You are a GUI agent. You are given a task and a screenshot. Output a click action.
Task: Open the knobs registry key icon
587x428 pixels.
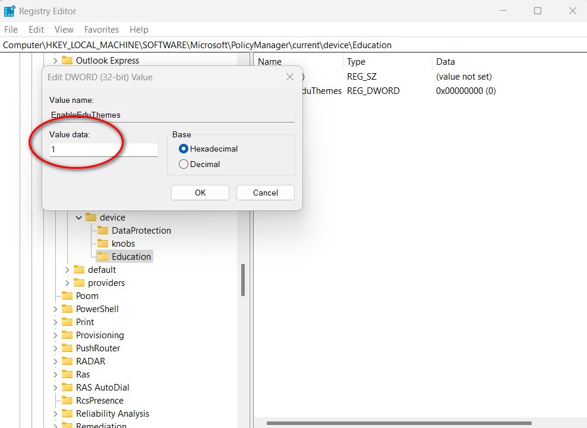[x=102, y=243]
